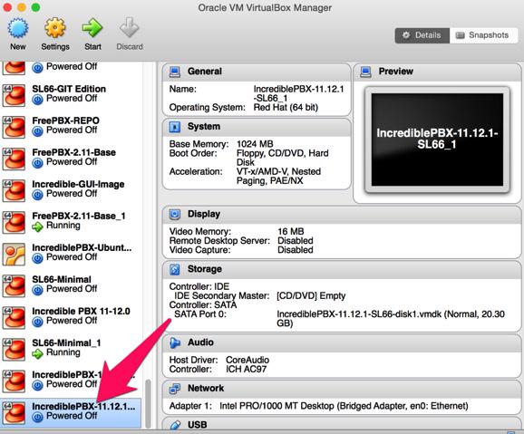Select the SL66-Minimal name text

pos(62,279)
